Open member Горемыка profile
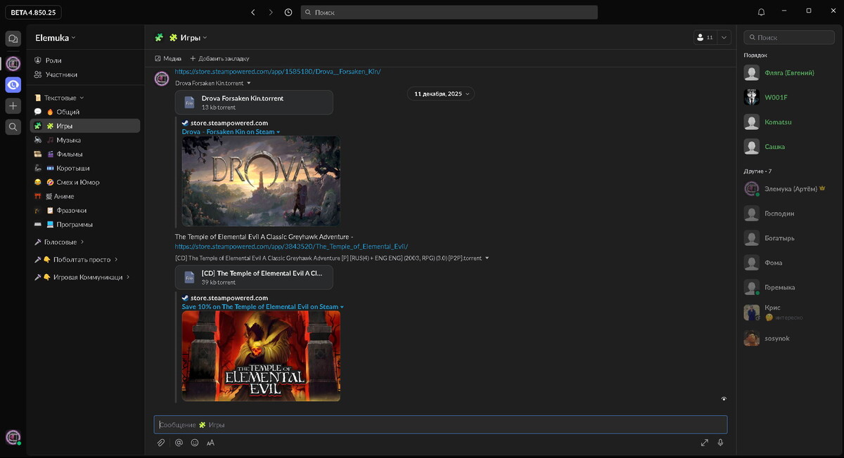 (788, 287)
